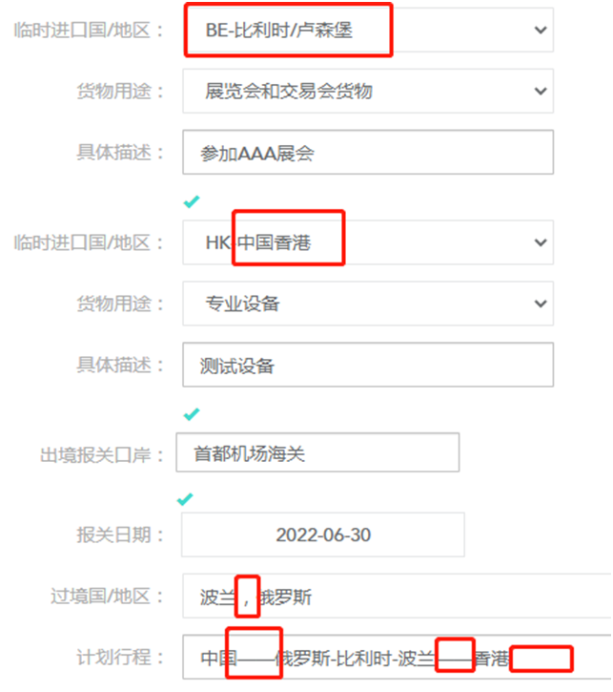Screen dimensions: 613x692
Task: Click the 计划行程 label
Action: point(118,658)
